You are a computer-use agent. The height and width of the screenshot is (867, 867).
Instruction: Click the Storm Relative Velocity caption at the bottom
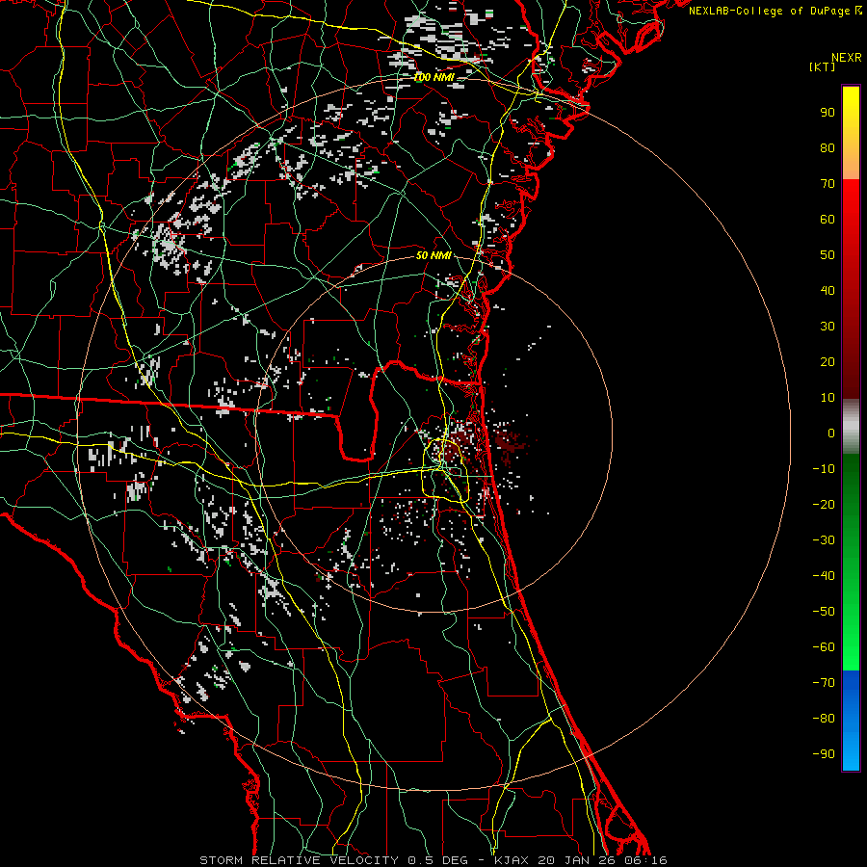[x=433, y=860]
